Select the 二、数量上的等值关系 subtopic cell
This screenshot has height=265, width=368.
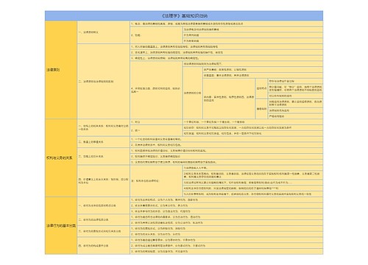point(104,142)
